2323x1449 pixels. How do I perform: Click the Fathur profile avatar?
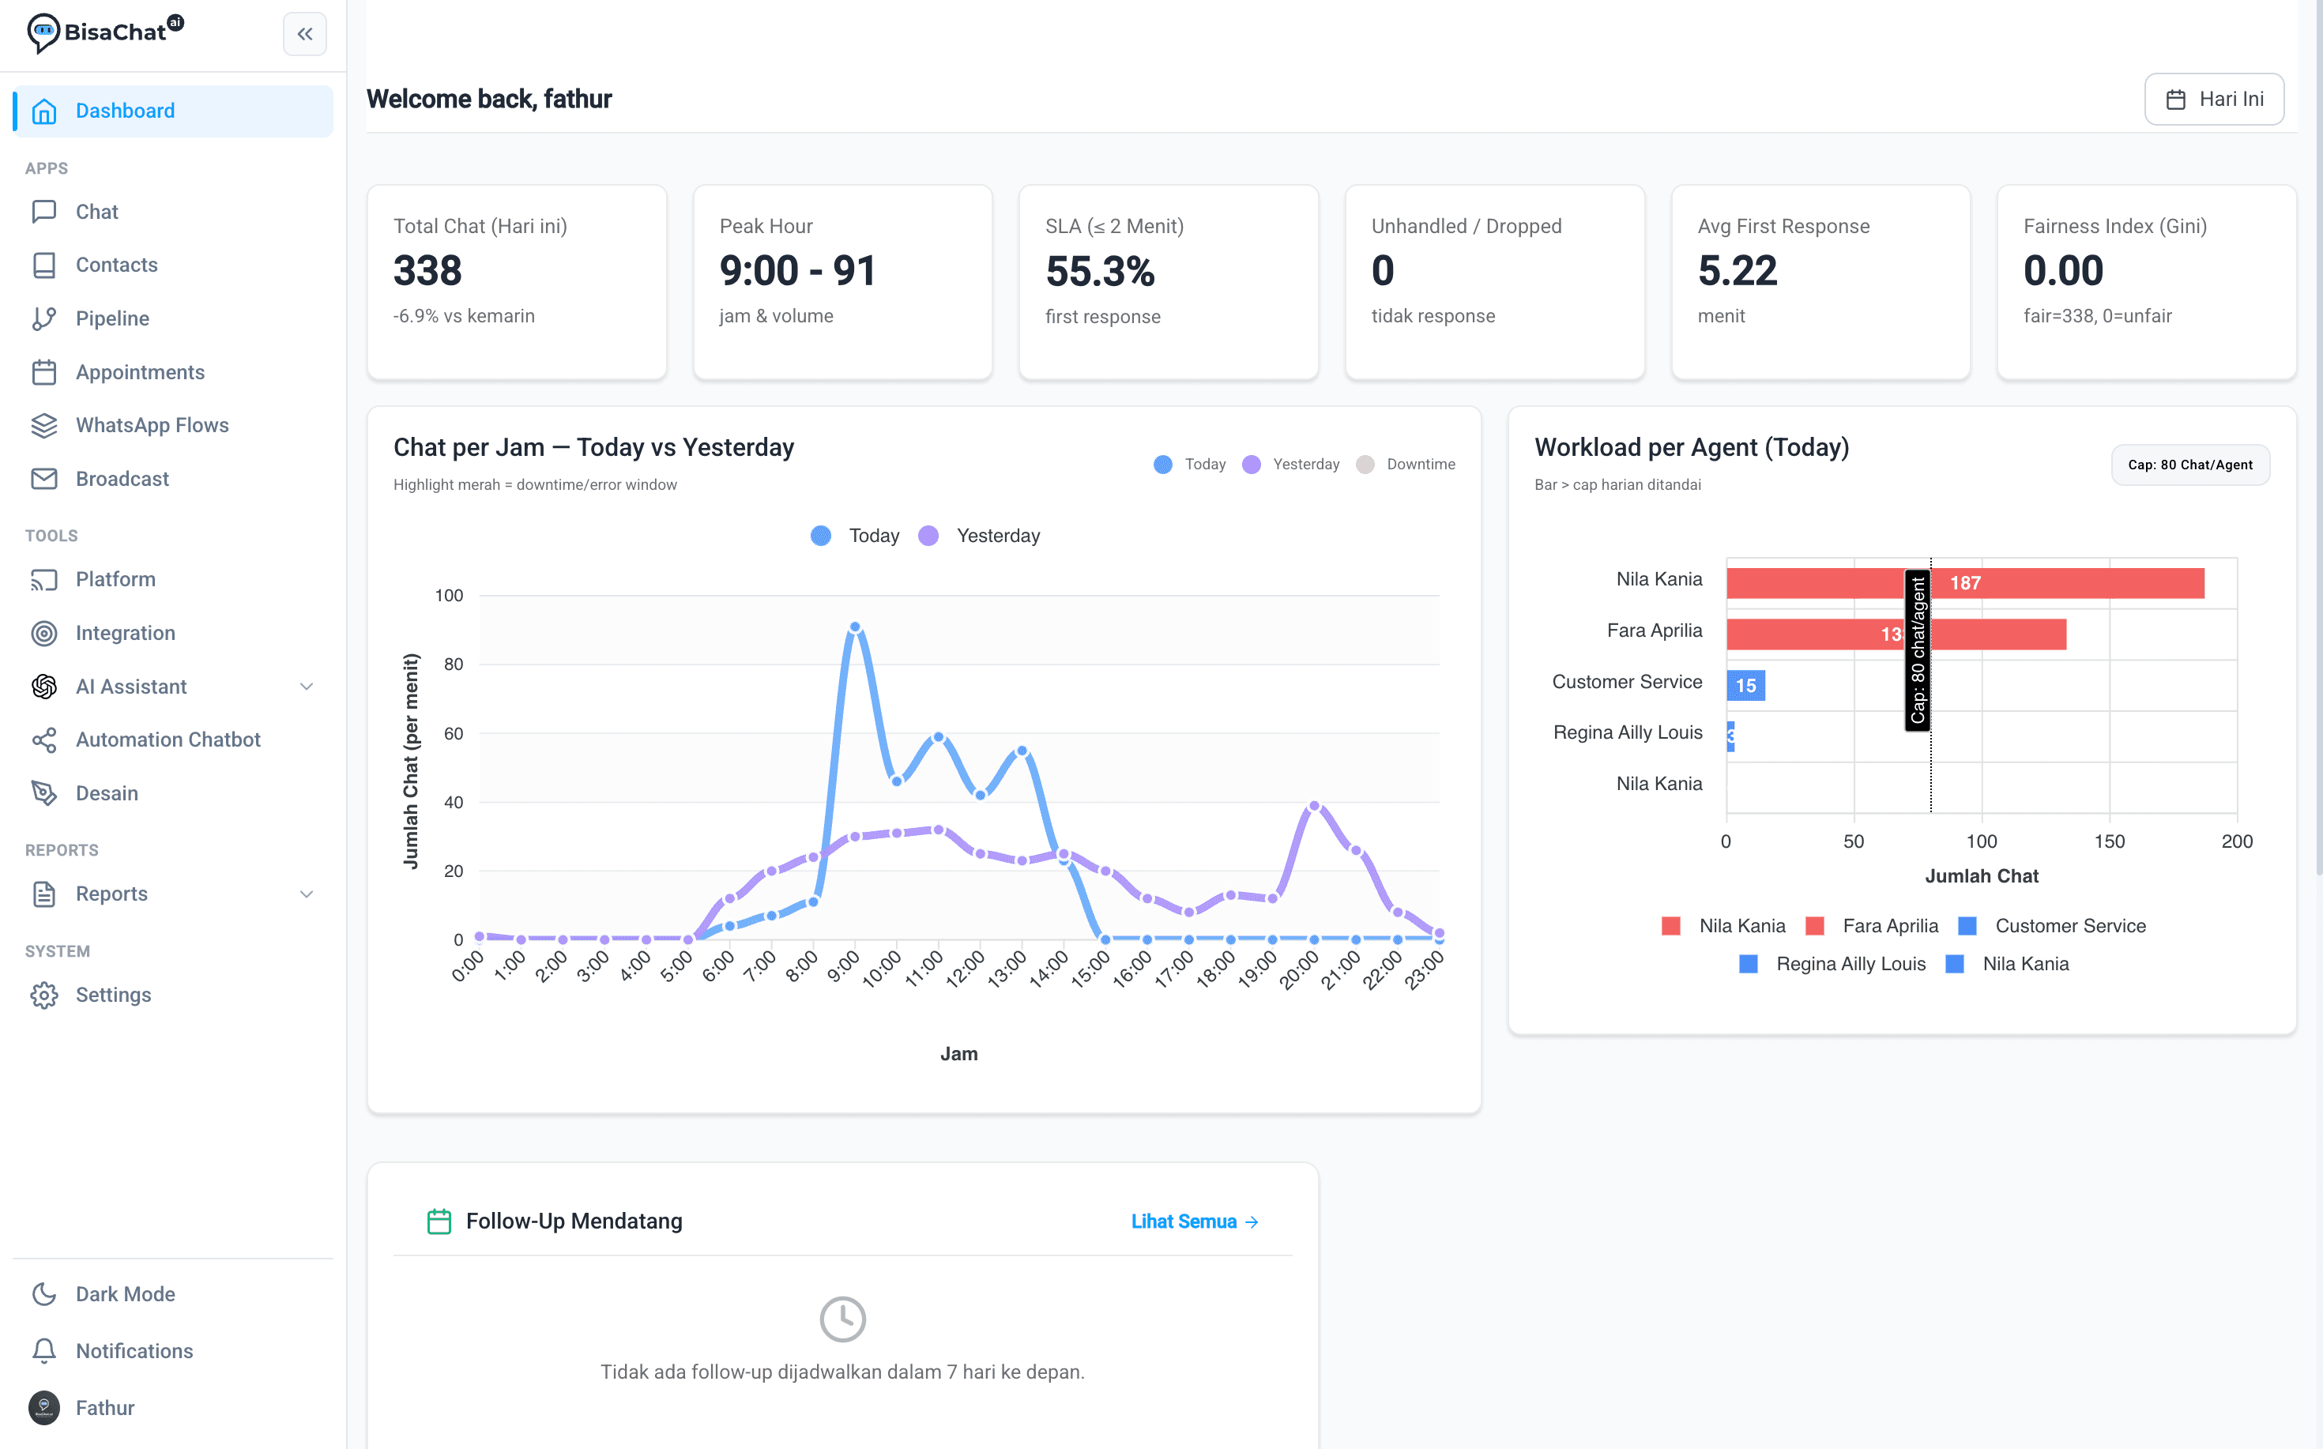point(44,1408)
